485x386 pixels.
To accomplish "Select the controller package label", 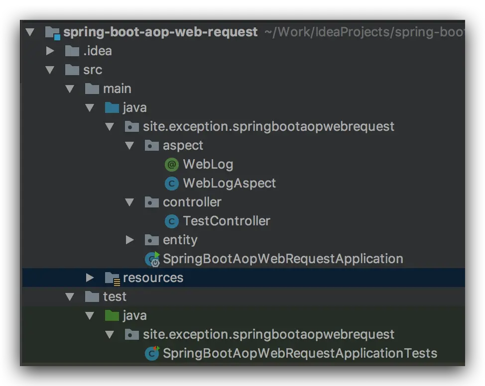I will point(192,202).
